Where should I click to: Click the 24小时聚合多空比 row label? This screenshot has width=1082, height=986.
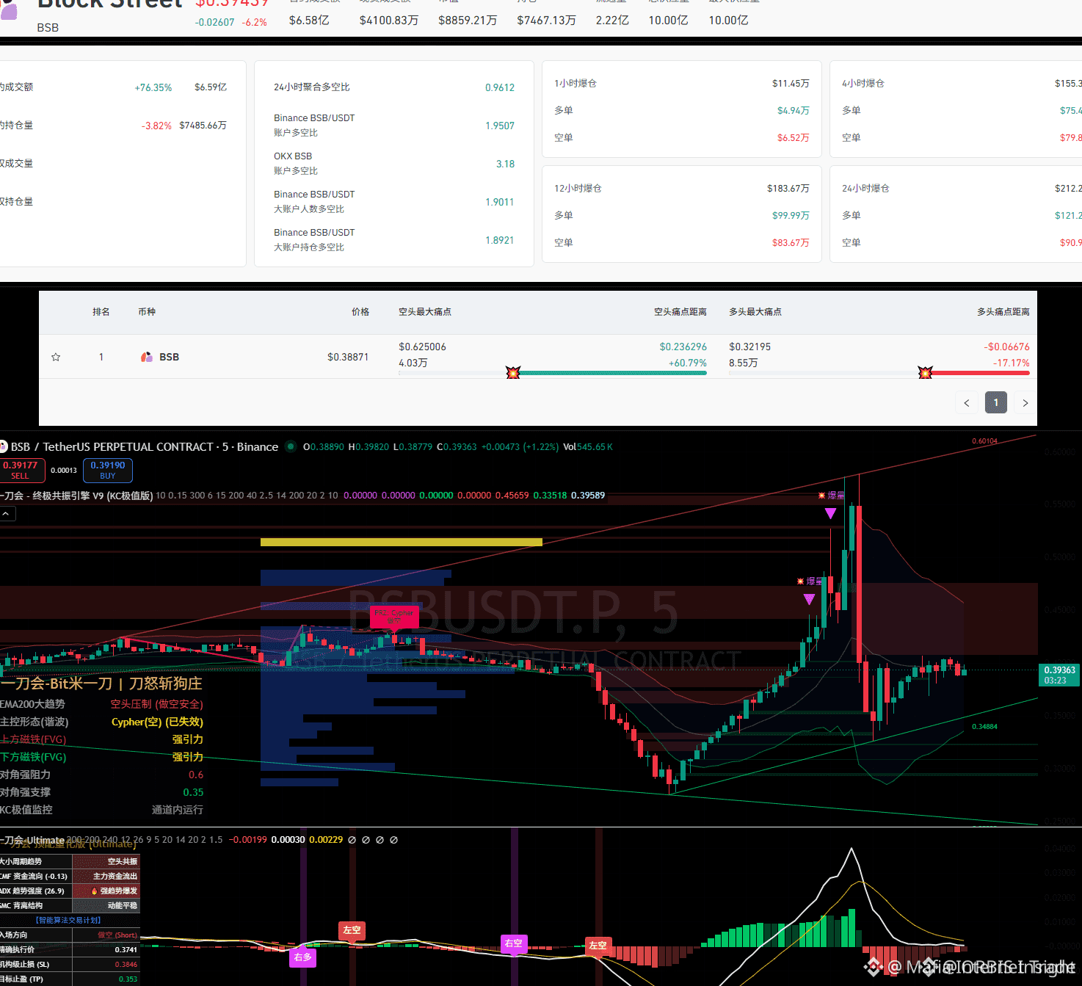(312, 87)
